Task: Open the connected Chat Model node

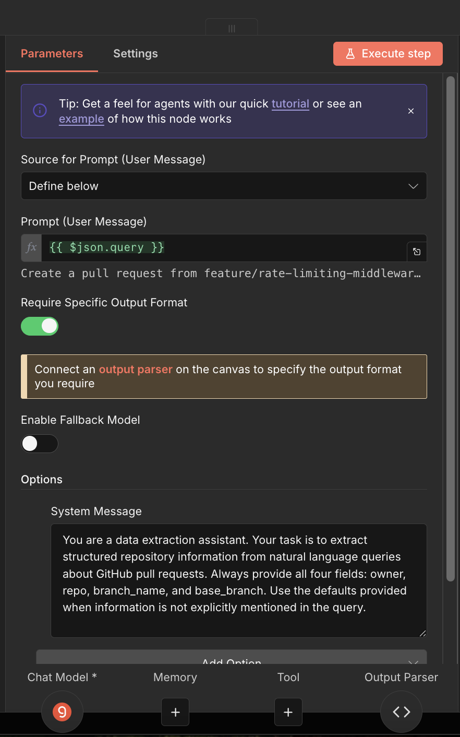Action: pyautogui.click(x=62, y=711)
